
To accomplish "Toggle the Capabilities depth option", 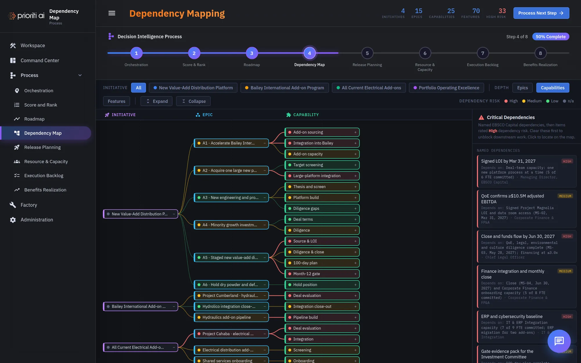I will (x=553, y=88).
